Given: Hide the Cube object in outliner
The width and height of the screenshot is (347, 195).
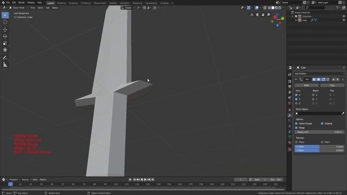Looking at the screenshot, I should [x=344, y=20].
